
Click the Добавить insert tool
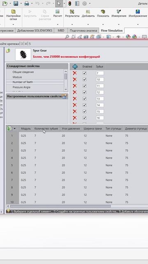coord(88,13)
